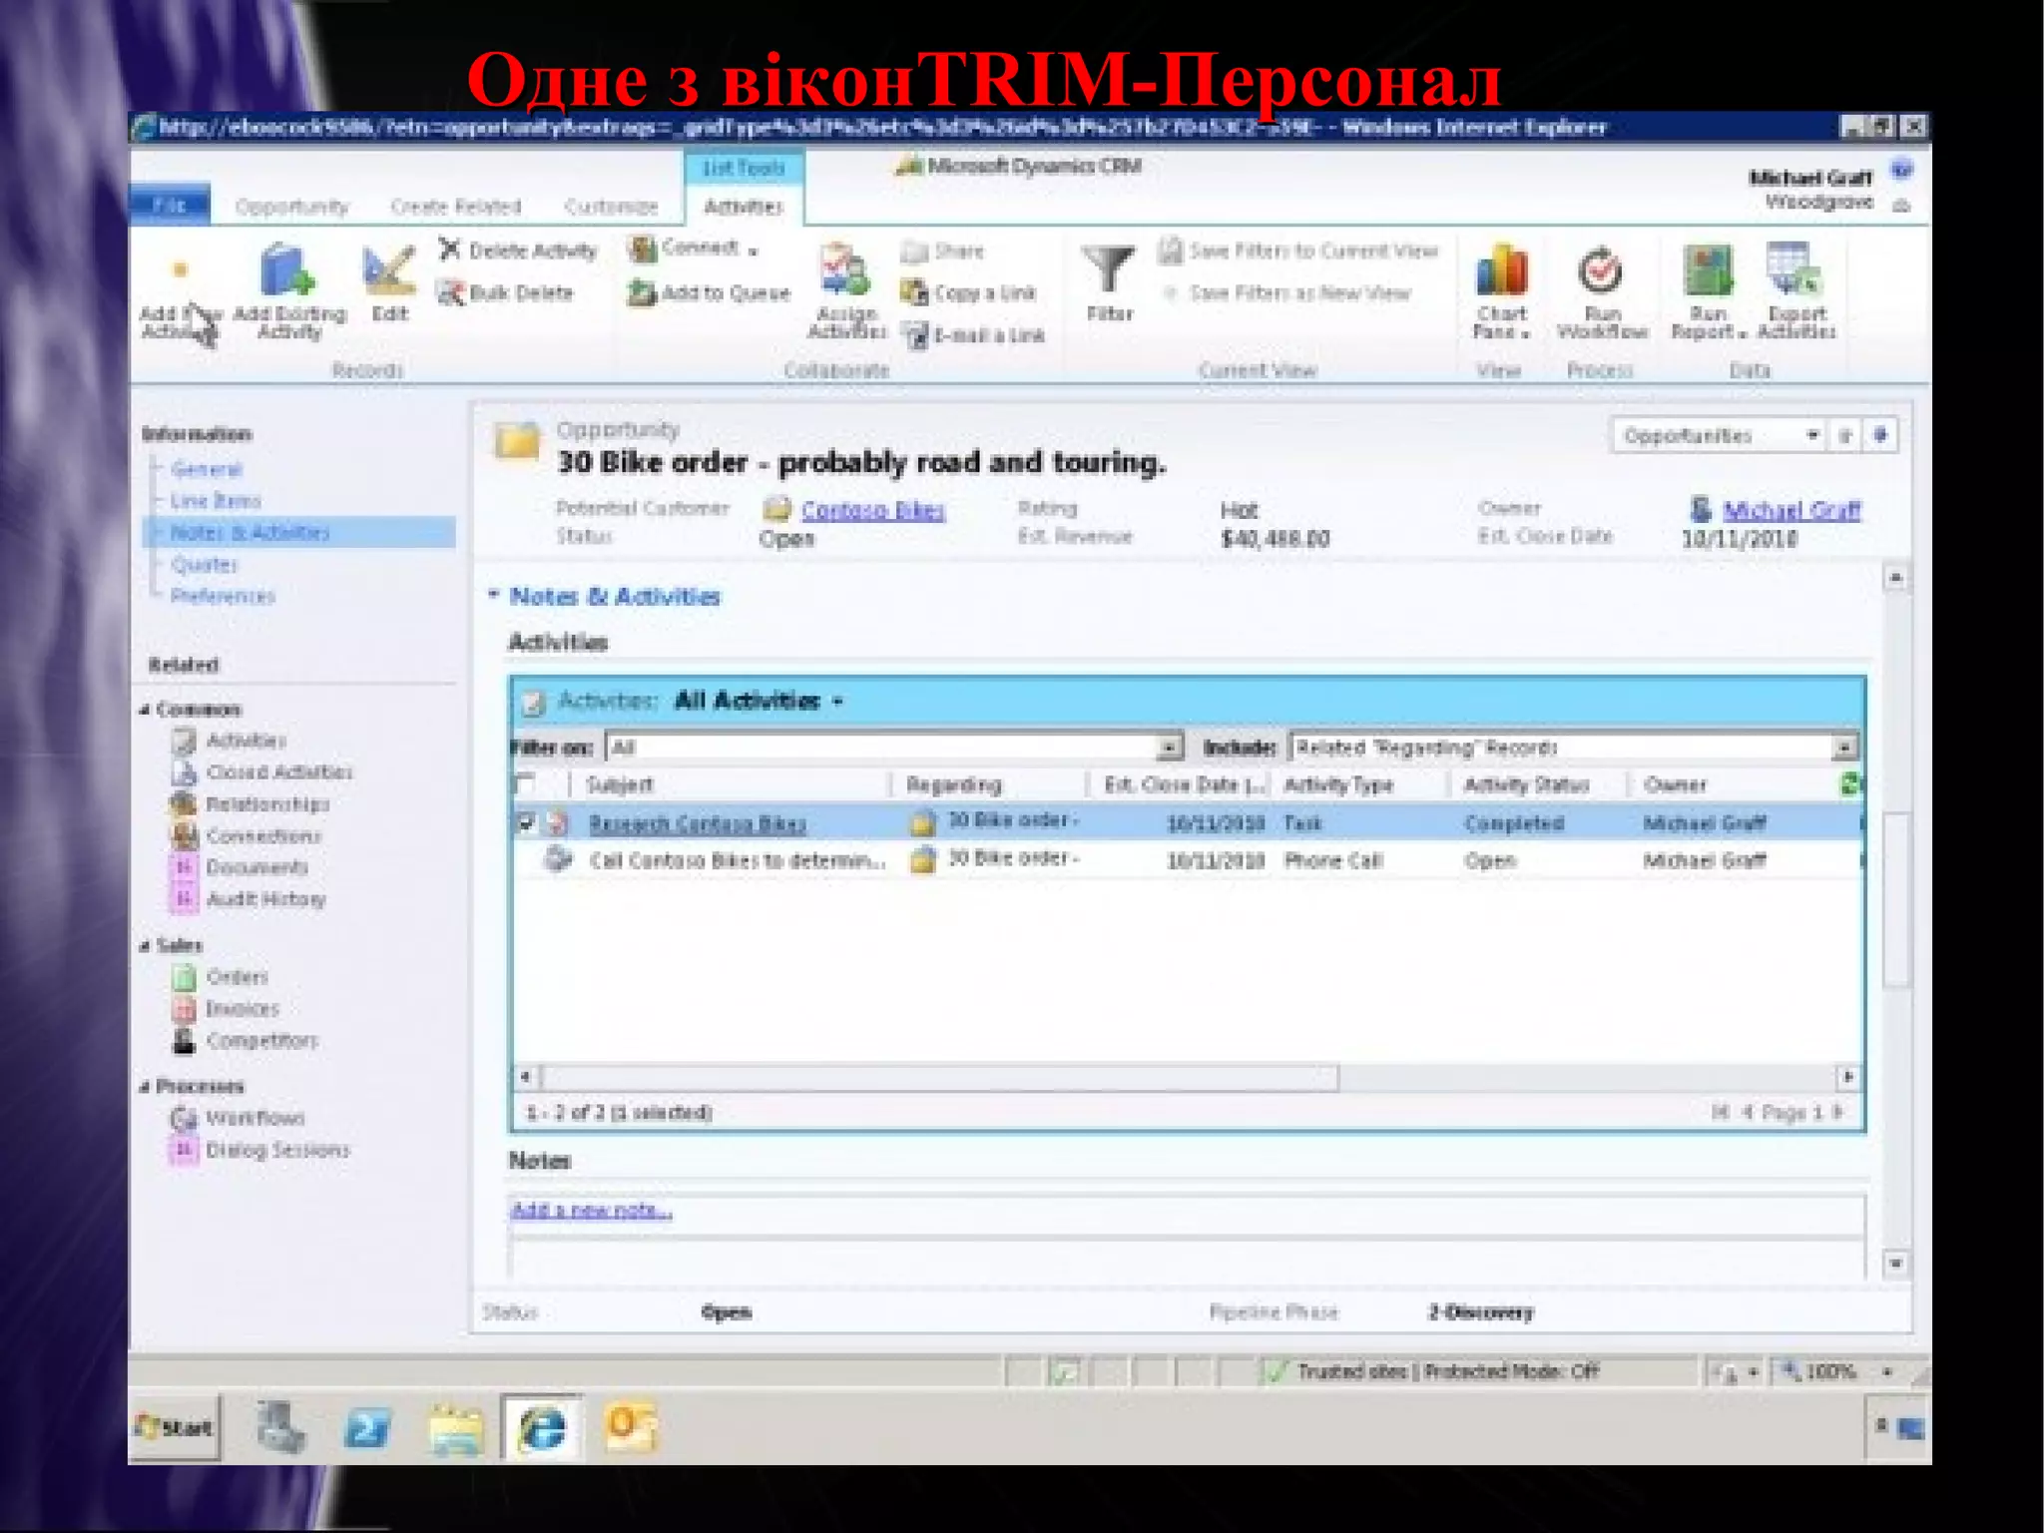Collapse the Sales section
This screenshot has height=1533, width=2044.
click(144, 945)
